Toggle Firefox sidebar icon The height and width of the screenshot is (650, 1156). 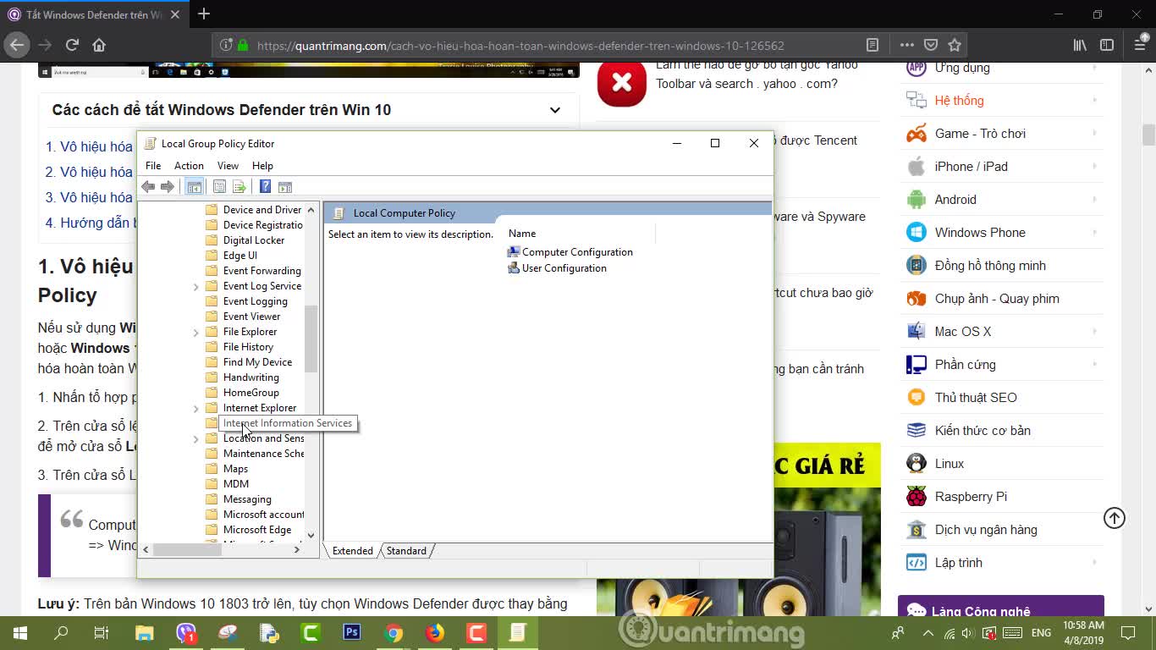(x=1106, y=45)
